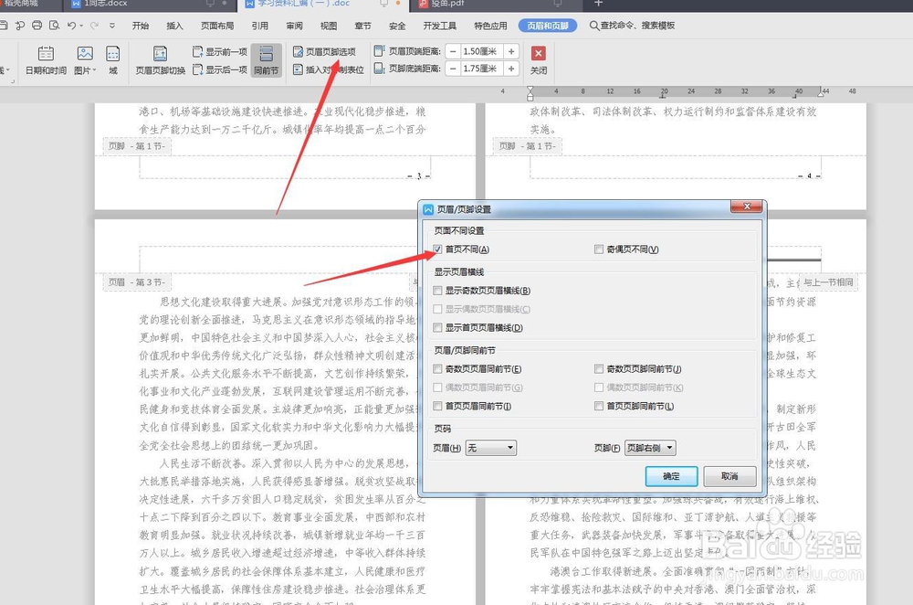This screenshot has height=605, width=913.
Task: Cancel dialog with 取消 button
Action: (729, 476)
